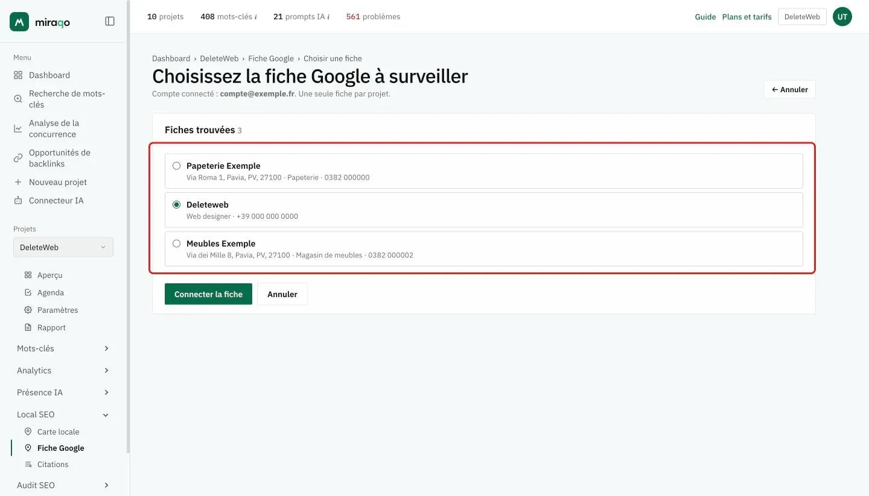The width and height of the screenshot is (869, 496).
Task: Collapse the Local SEO section
Action: click(63, 415)
